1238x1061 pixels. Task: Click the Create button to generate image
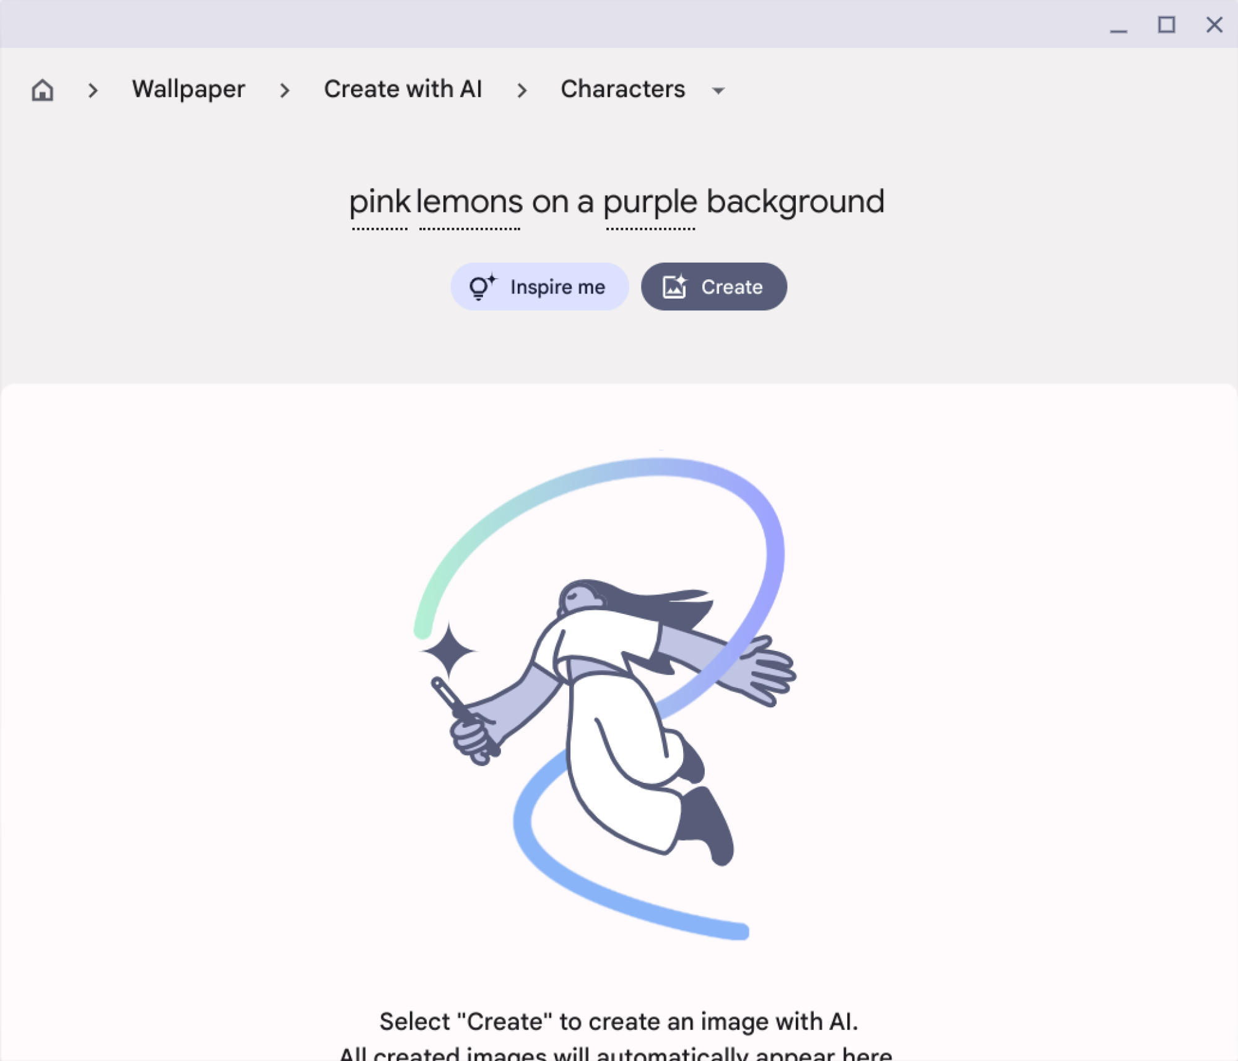(x=713, y=286)
